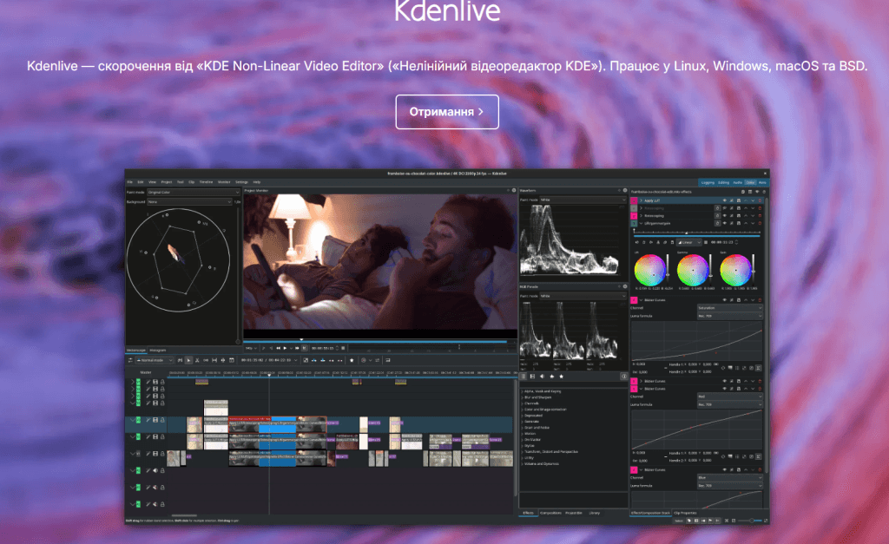This screenshot has width=889, height=544.
Task: Switch to the Effects tab
Action: tap(529, 513)
